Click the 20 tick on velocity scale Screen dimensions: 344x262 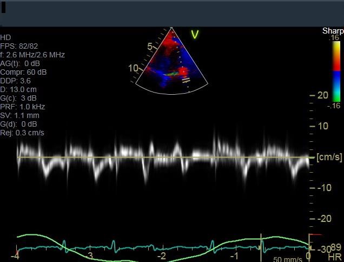(323, 95)
